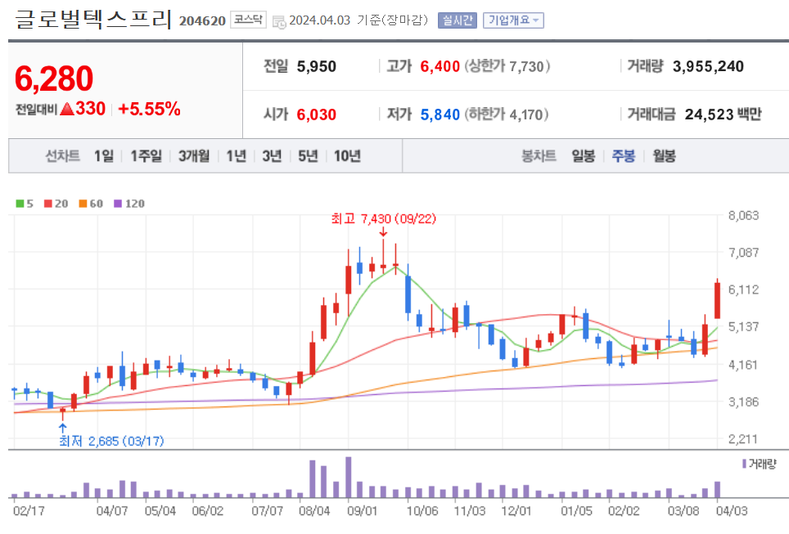The image size is (789, 534).
Task: Click the stock code 204620
Action: coord(202,21)
